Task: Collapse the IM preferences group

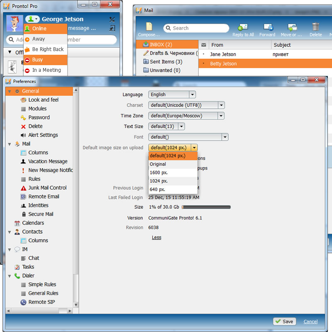Action: click(9, 250)
